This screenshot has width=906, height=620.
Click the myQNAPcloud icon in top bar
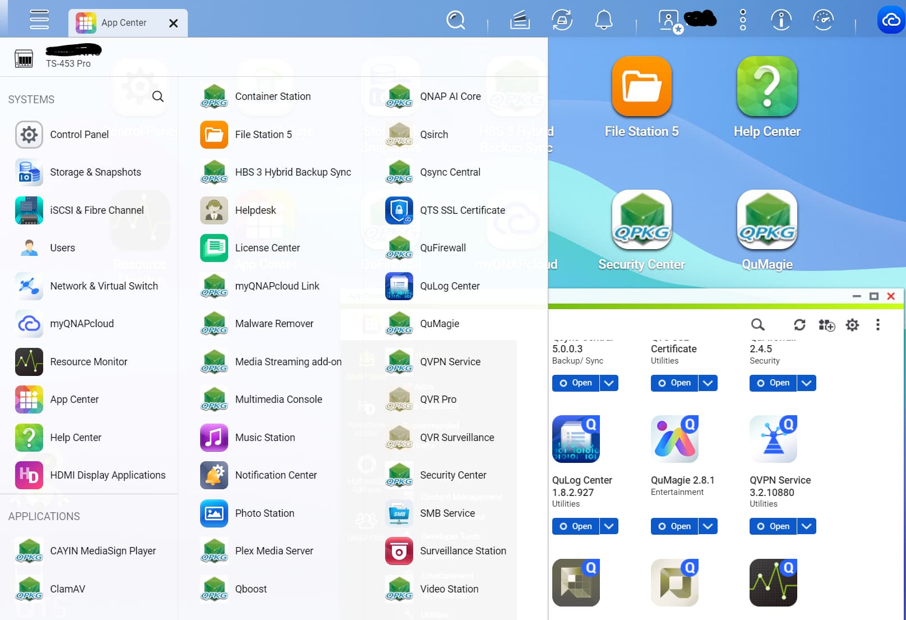[x=890, y=21]
